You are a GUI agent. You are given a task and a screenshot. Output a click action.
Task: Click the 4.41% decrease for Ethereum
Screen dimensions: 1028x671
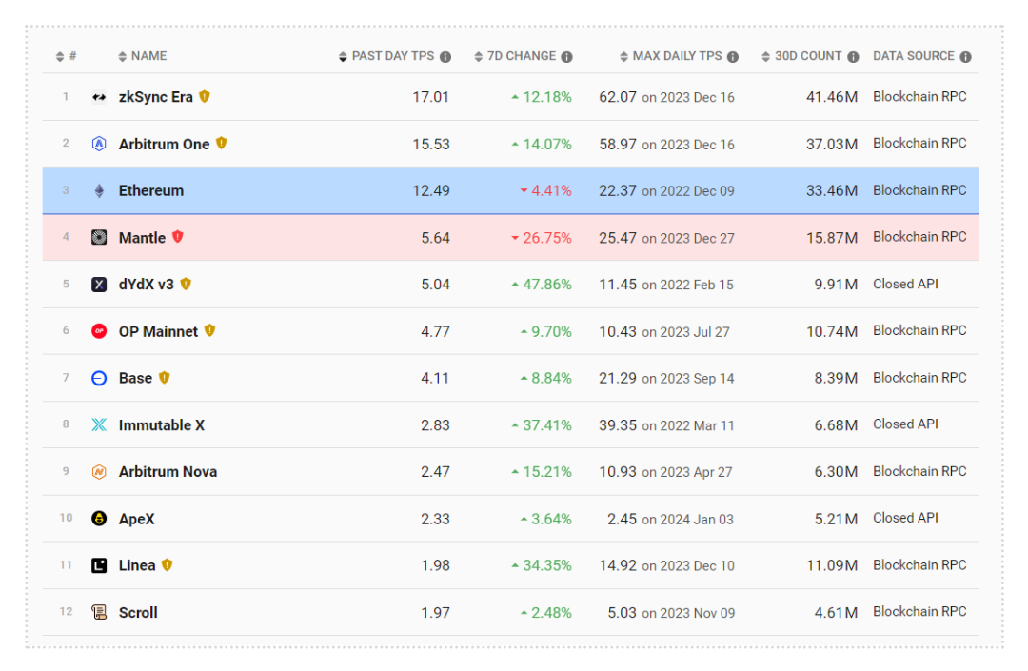[546, 190]
